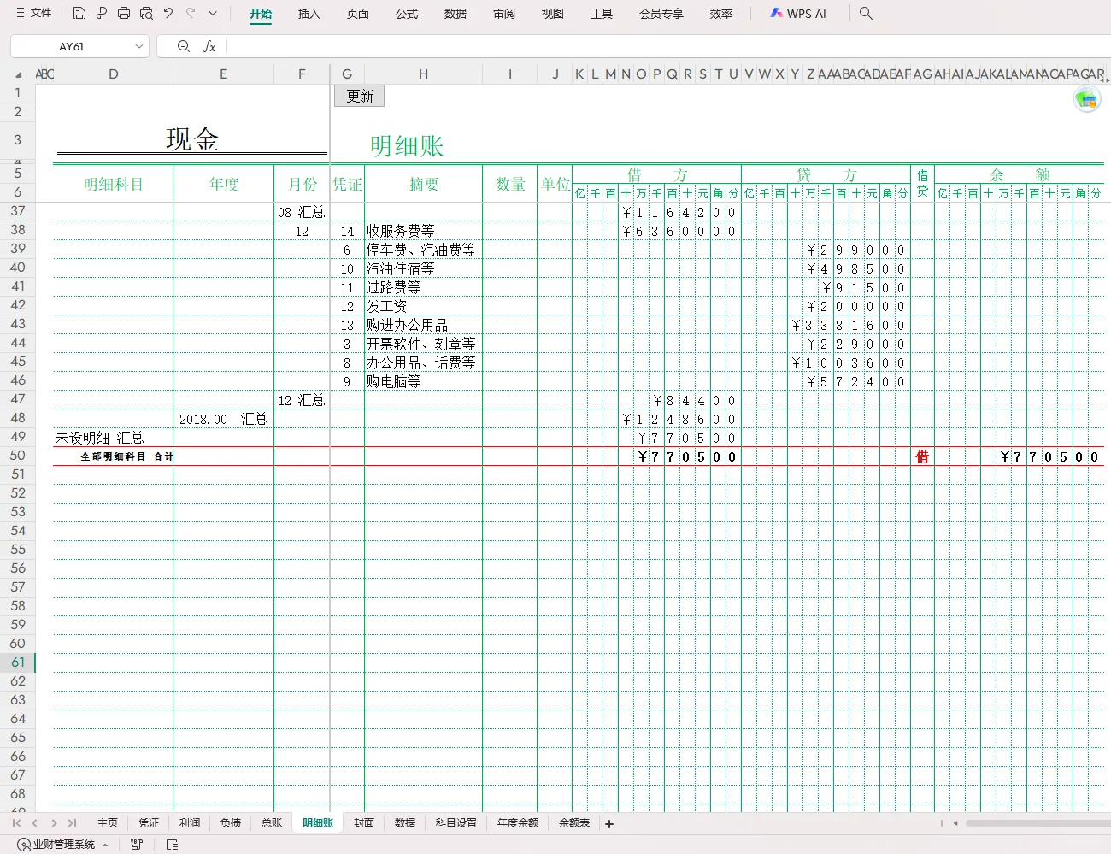Switch to the bottom 数据 sheet tab
Screen dimensions: 1111x854
coord(405,823)
